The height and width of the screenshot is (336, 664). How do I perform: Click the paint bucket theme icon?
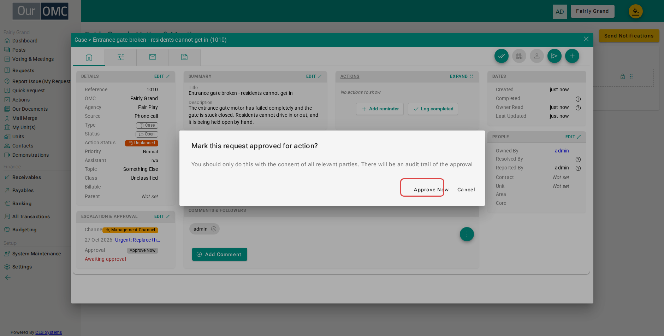click(x=636, y=11)
